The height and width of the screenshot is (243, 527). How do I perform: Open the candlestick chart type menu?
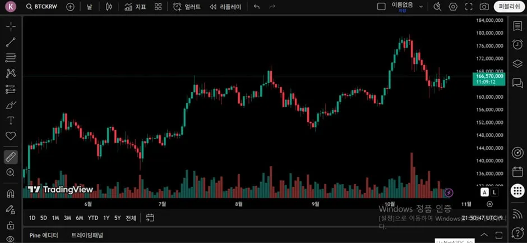[109, 7]
